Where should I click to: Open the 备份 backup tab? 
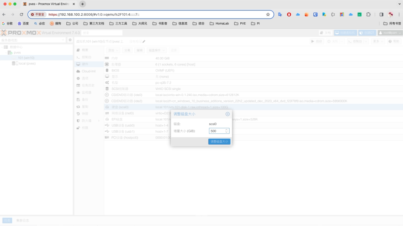point(85,100)
